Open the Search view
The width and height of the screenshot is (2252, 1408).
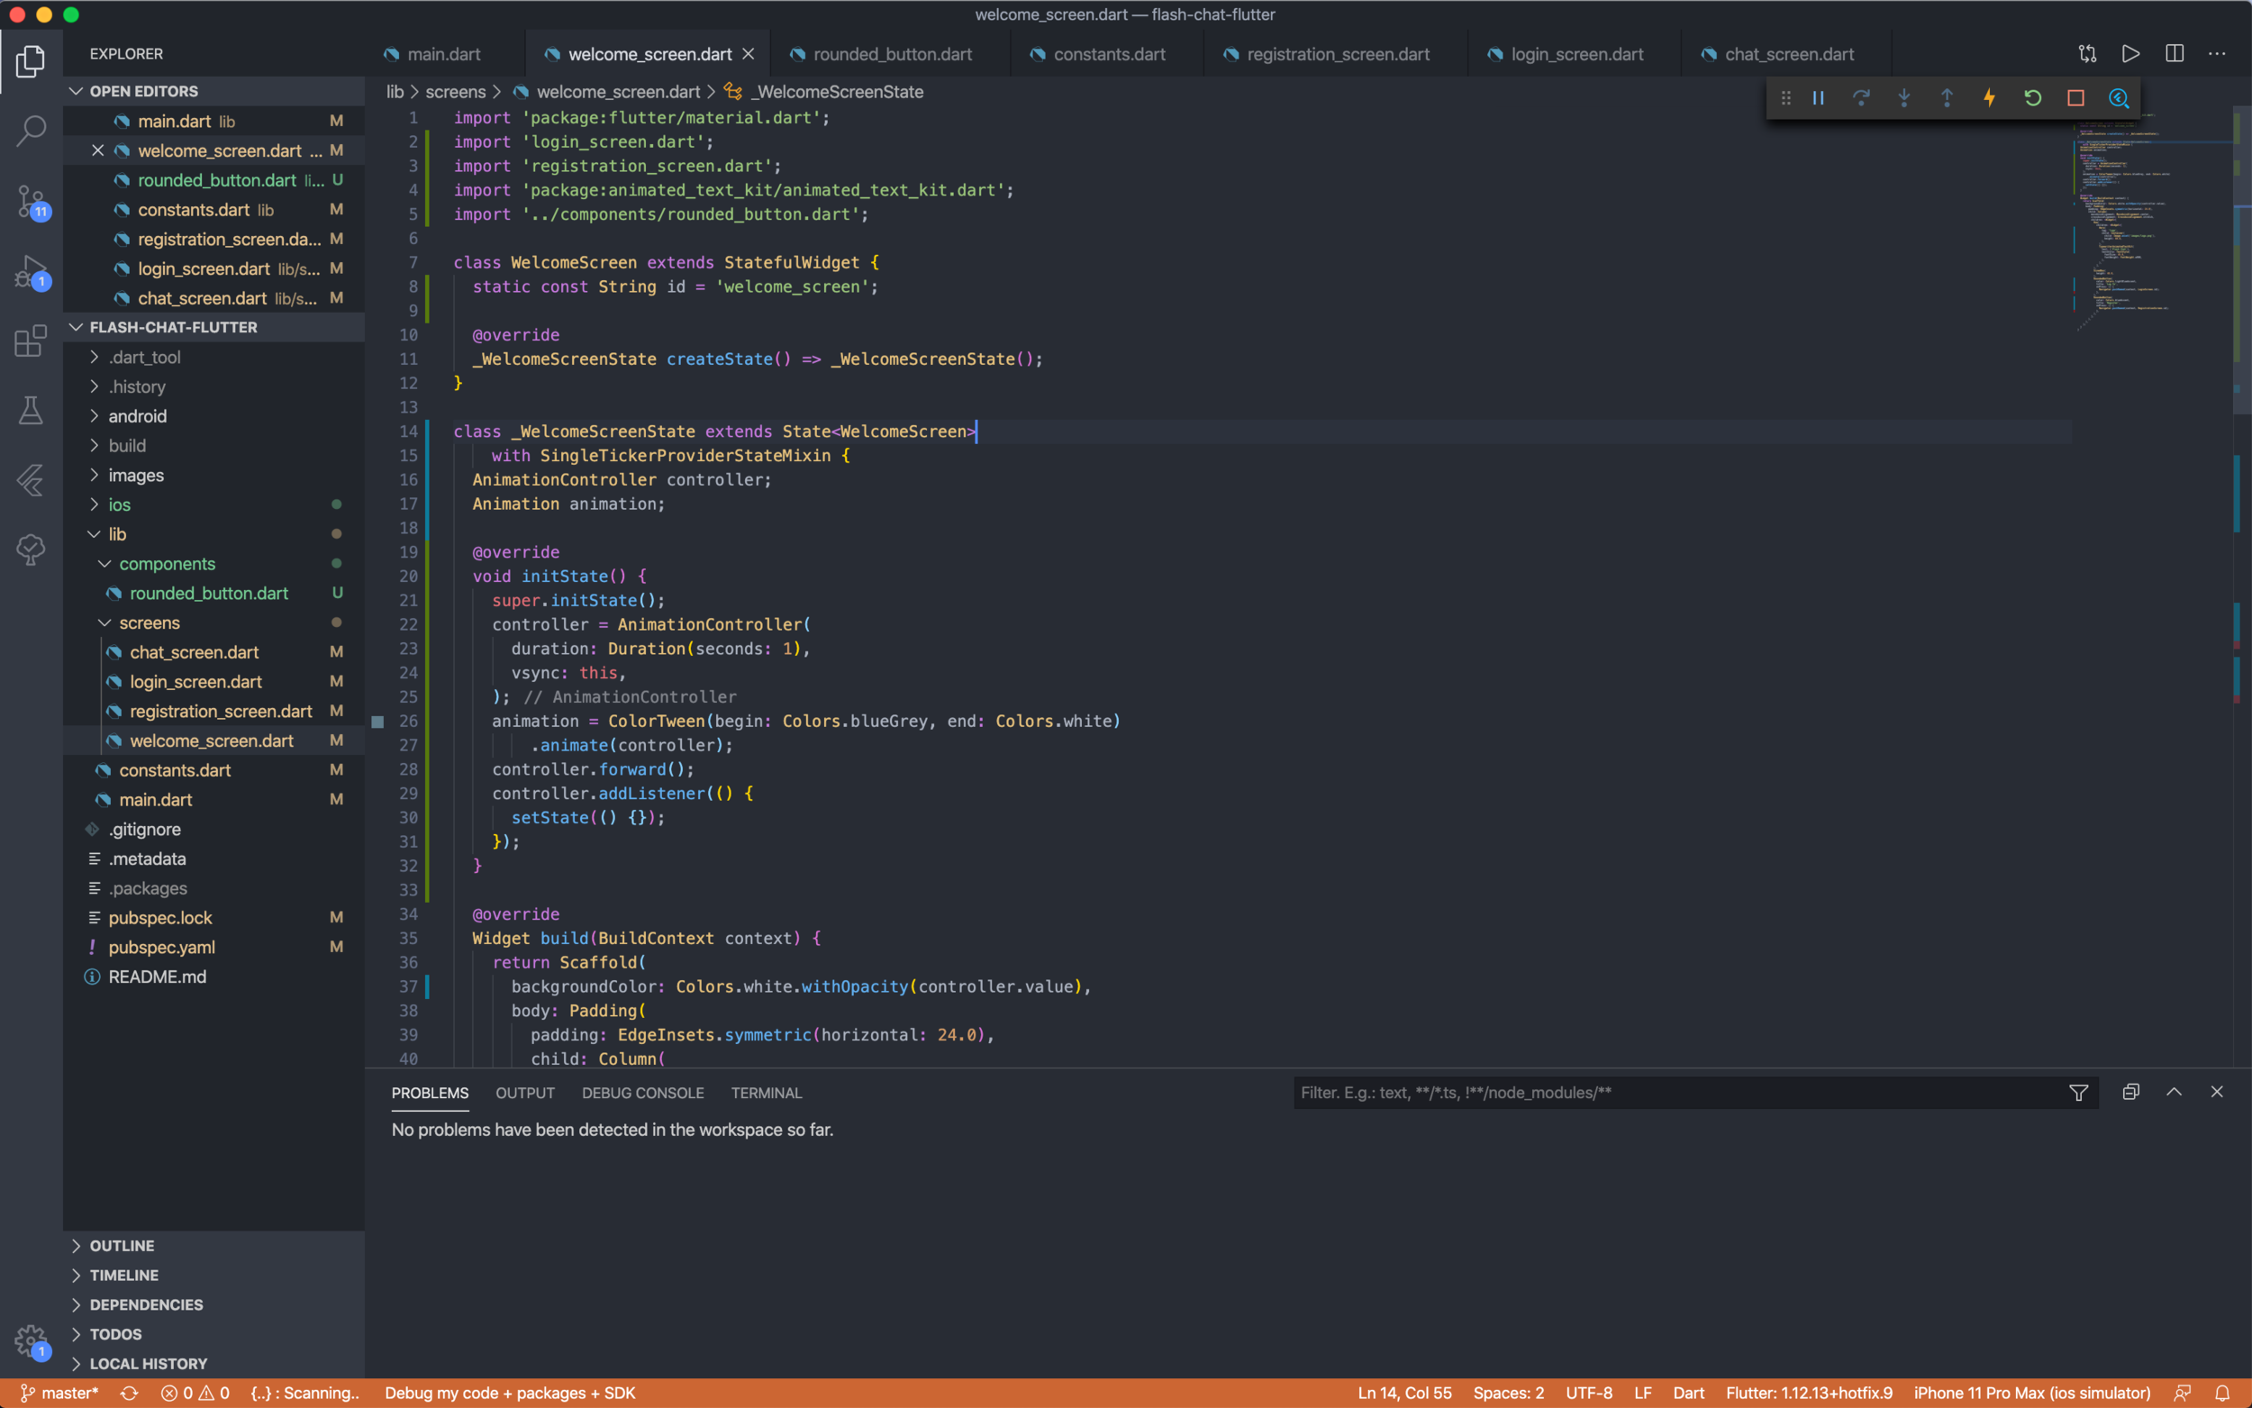point(31,132)
